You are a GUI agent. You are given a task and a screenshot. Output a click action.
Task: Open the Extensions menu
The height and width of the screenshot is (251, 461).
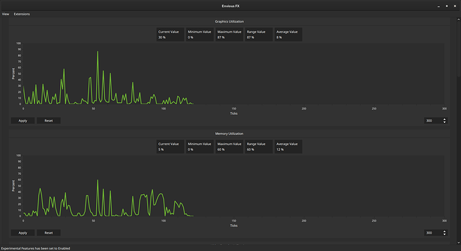click(22, 14)
